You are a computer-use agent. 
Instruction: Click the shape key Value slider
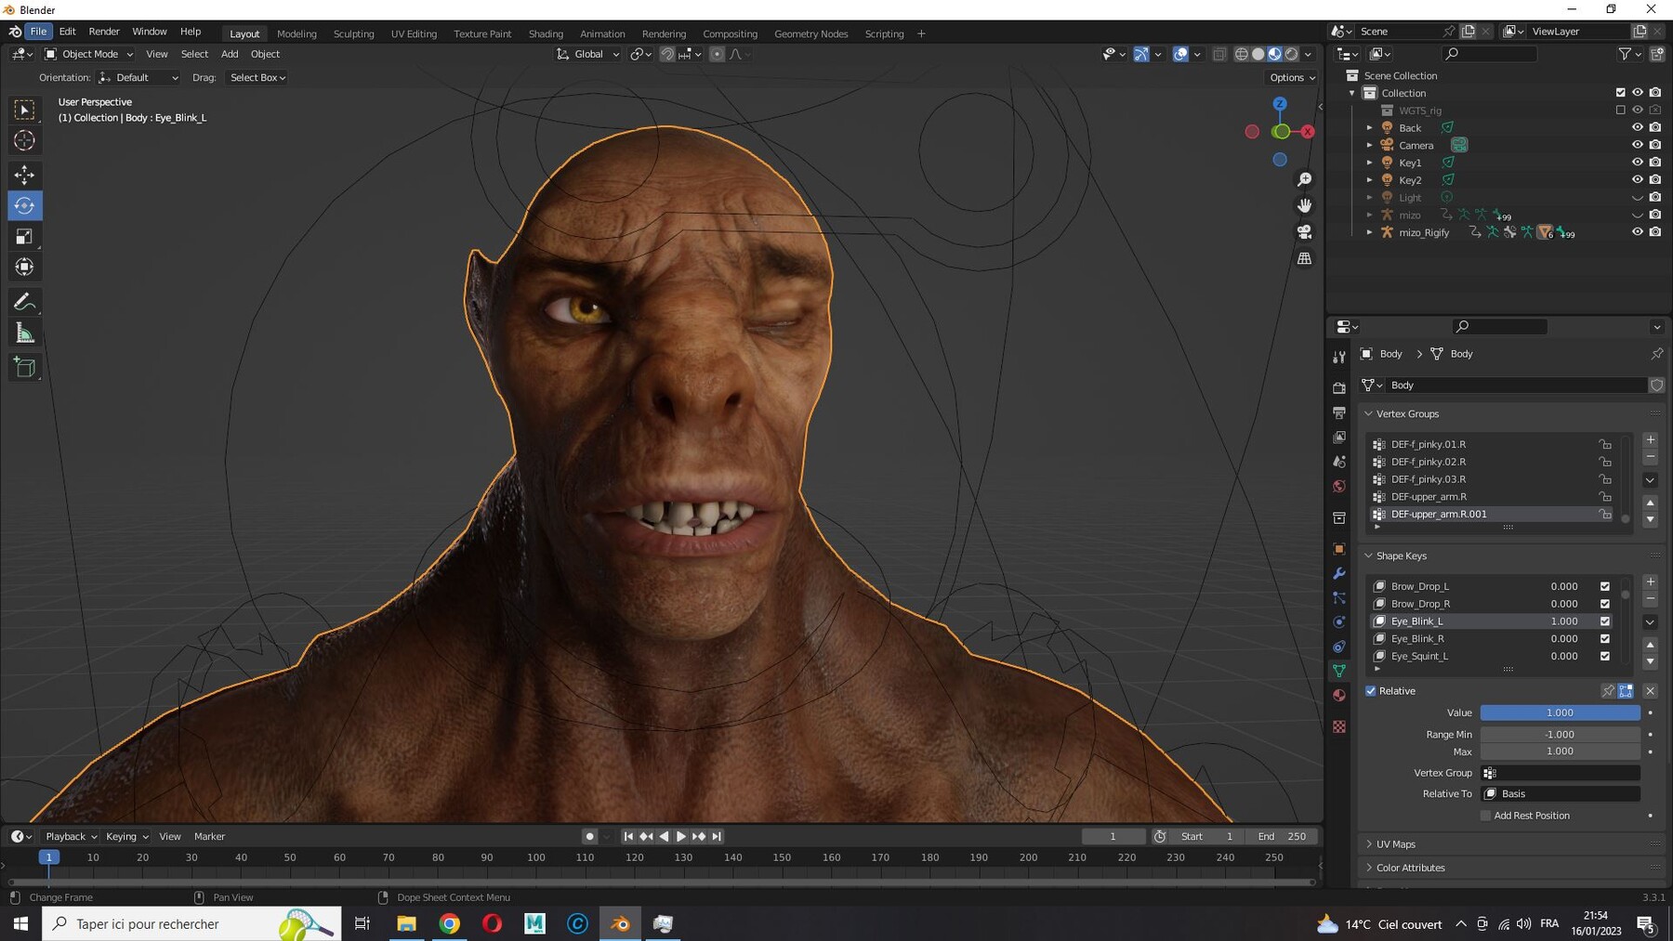pyautogui.click(x=1560, y=712)
